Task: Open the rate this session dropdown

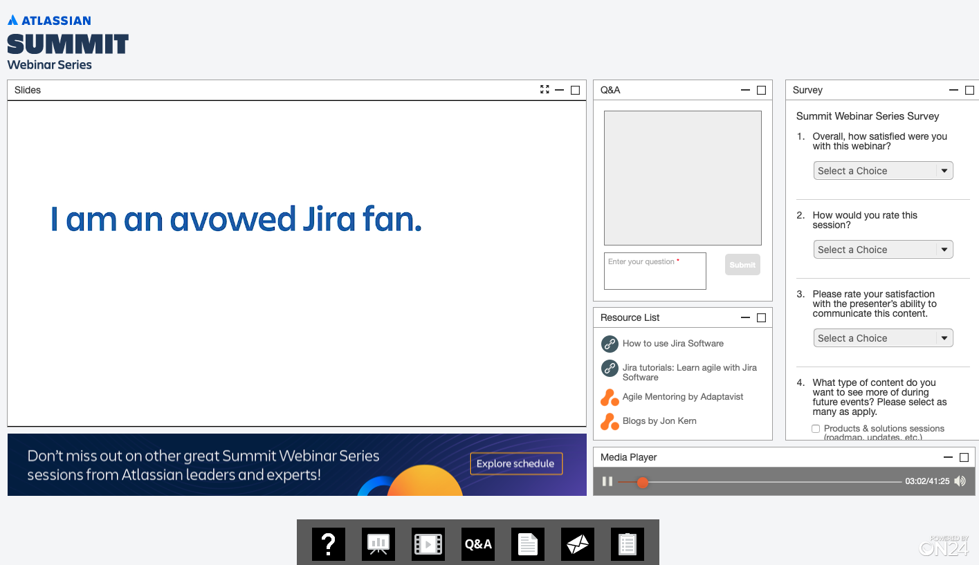Action: pyautogui.click(x=884, y=250)
